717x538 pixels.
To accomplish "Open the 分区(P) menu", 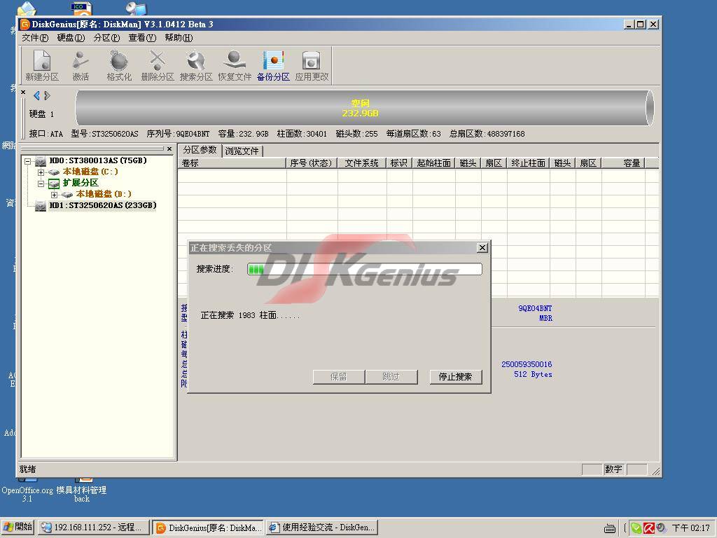I will point(106,38).
